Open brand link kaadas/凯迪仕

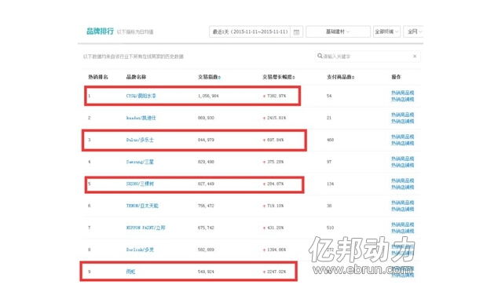pos(141,118)
